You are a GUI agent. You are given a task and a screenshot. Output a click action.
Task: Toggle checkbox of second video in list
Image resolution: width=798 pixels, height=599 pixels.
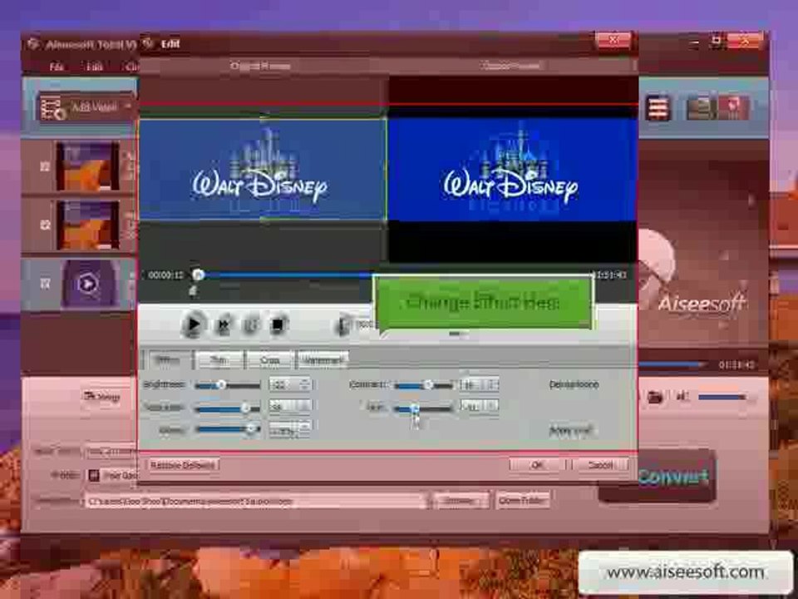[45, 225]
